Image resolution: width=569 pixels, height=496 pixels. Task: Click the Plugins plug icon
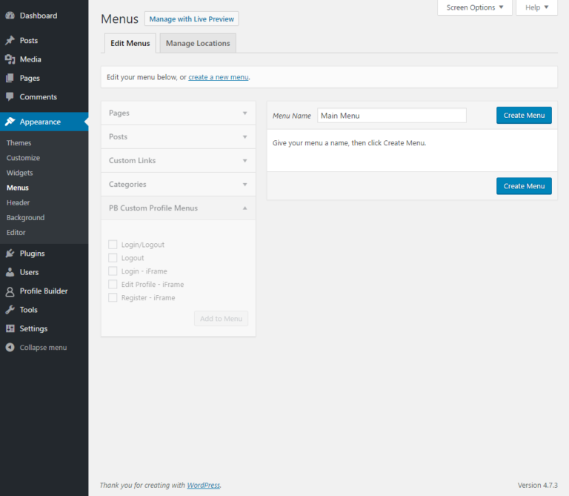[10, 254]
